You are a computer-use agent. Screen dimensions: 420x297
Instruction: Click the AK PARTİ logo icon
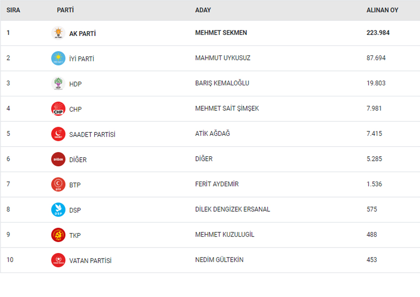click(x=58, y=33)
